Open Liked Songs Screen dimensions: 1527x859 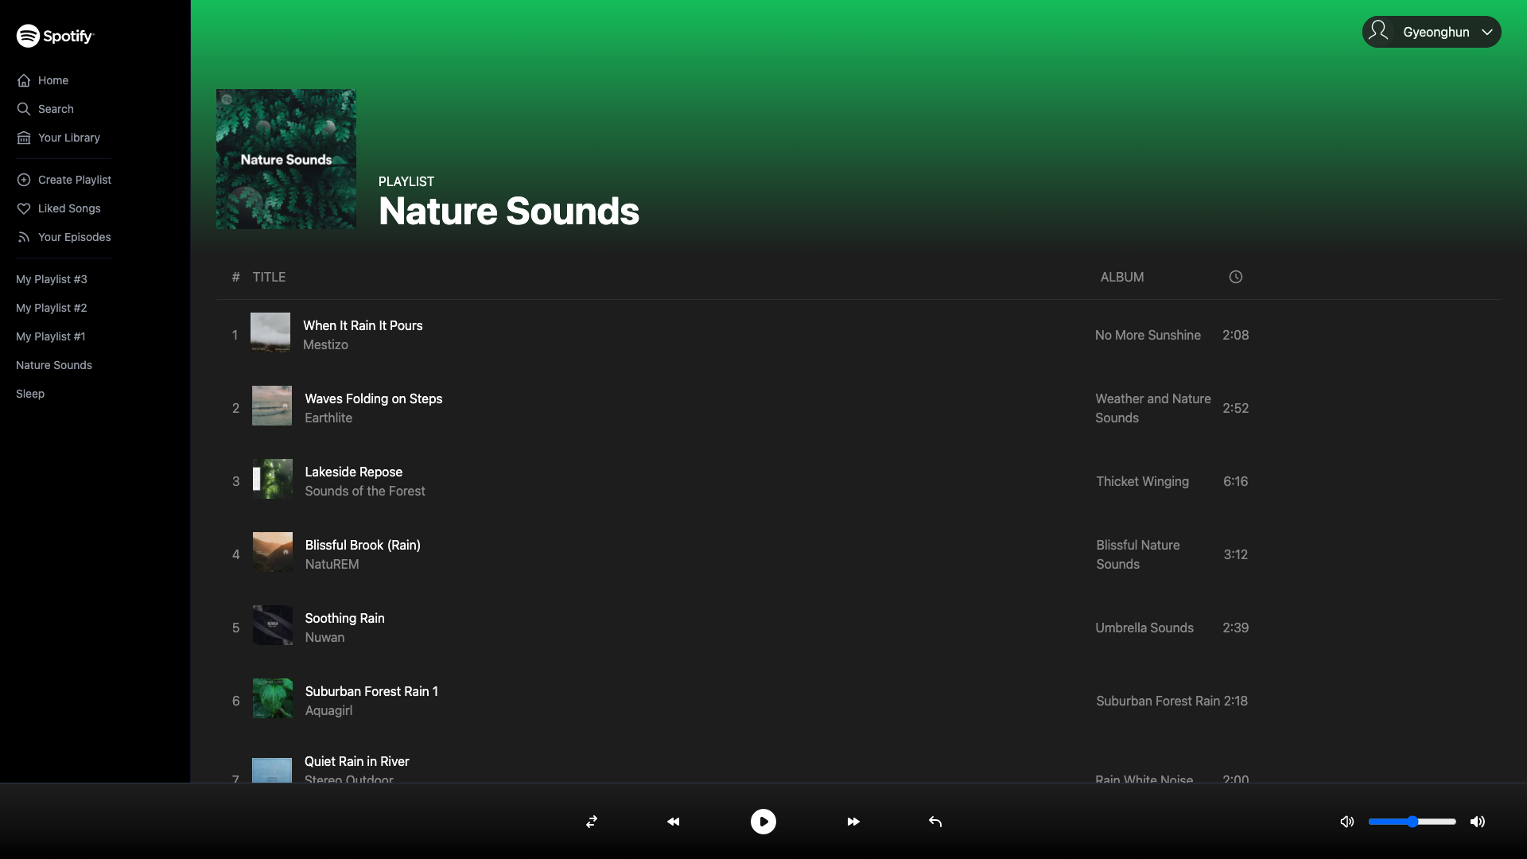[x=58, y=208]
